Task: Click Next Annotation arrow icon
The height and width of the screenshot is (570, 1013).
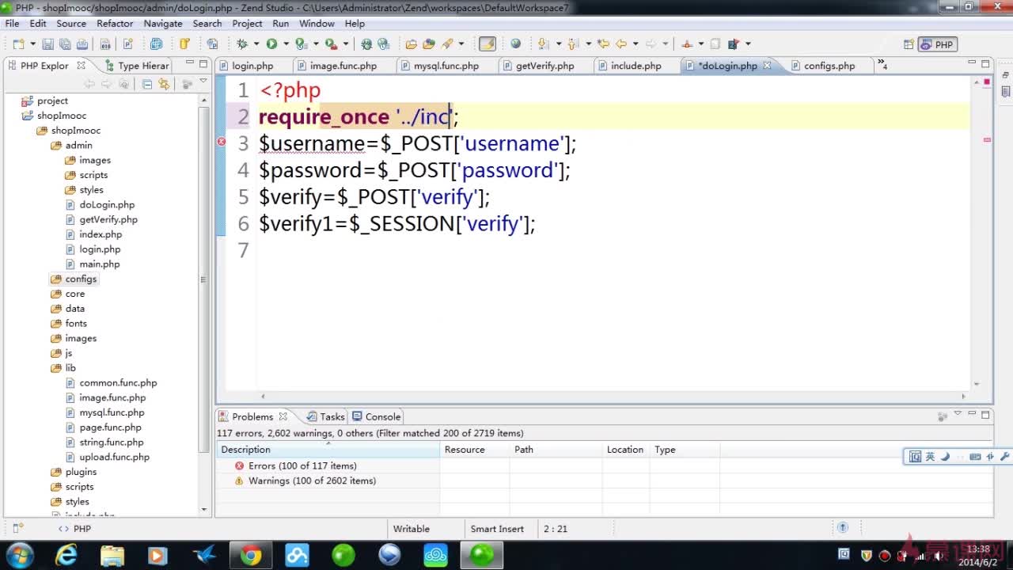Action: pos(544,44)
